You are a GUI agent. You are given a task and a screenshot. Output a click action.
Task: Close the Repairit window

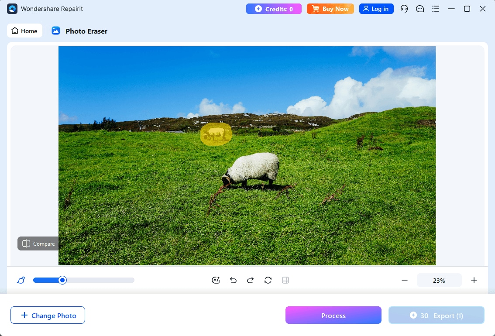(483, 9)
